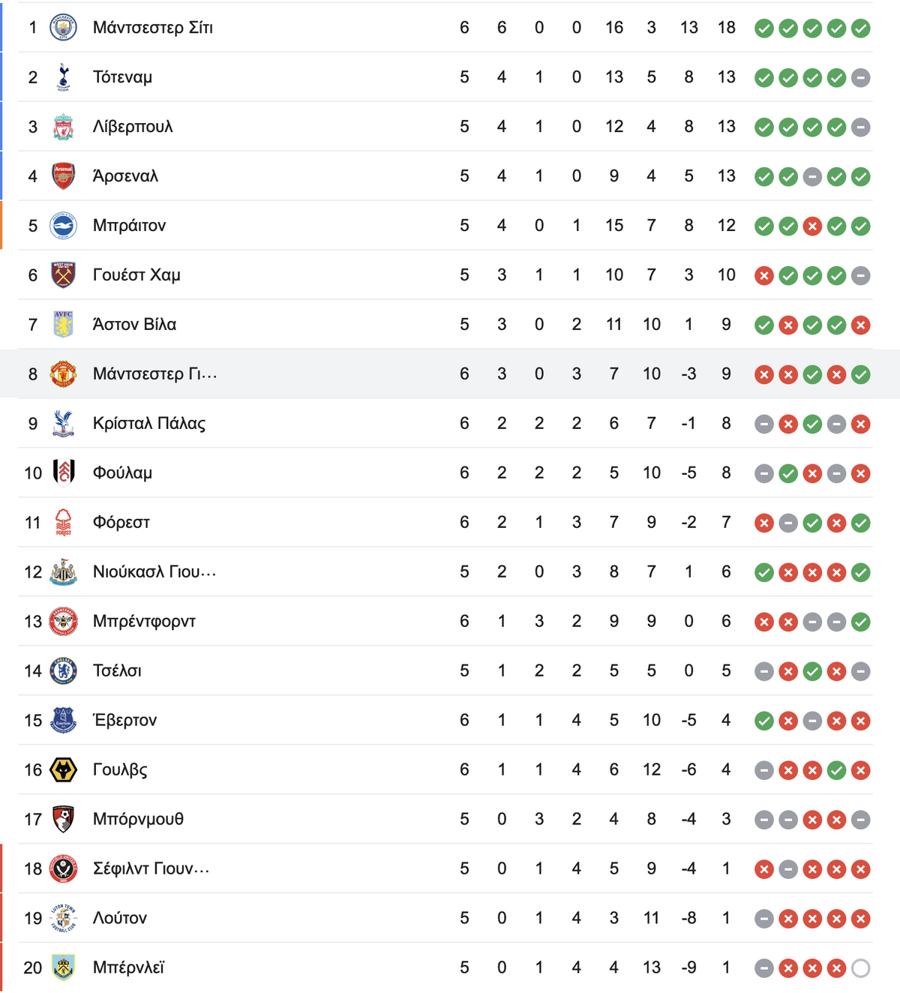Click Manchester City's latest green win indicator
900x993 pixels.
coord(861,28)
